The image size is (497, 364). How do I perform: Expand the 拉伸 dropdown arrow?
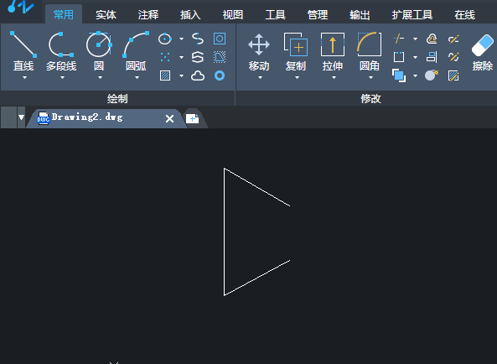pos(334,78)
